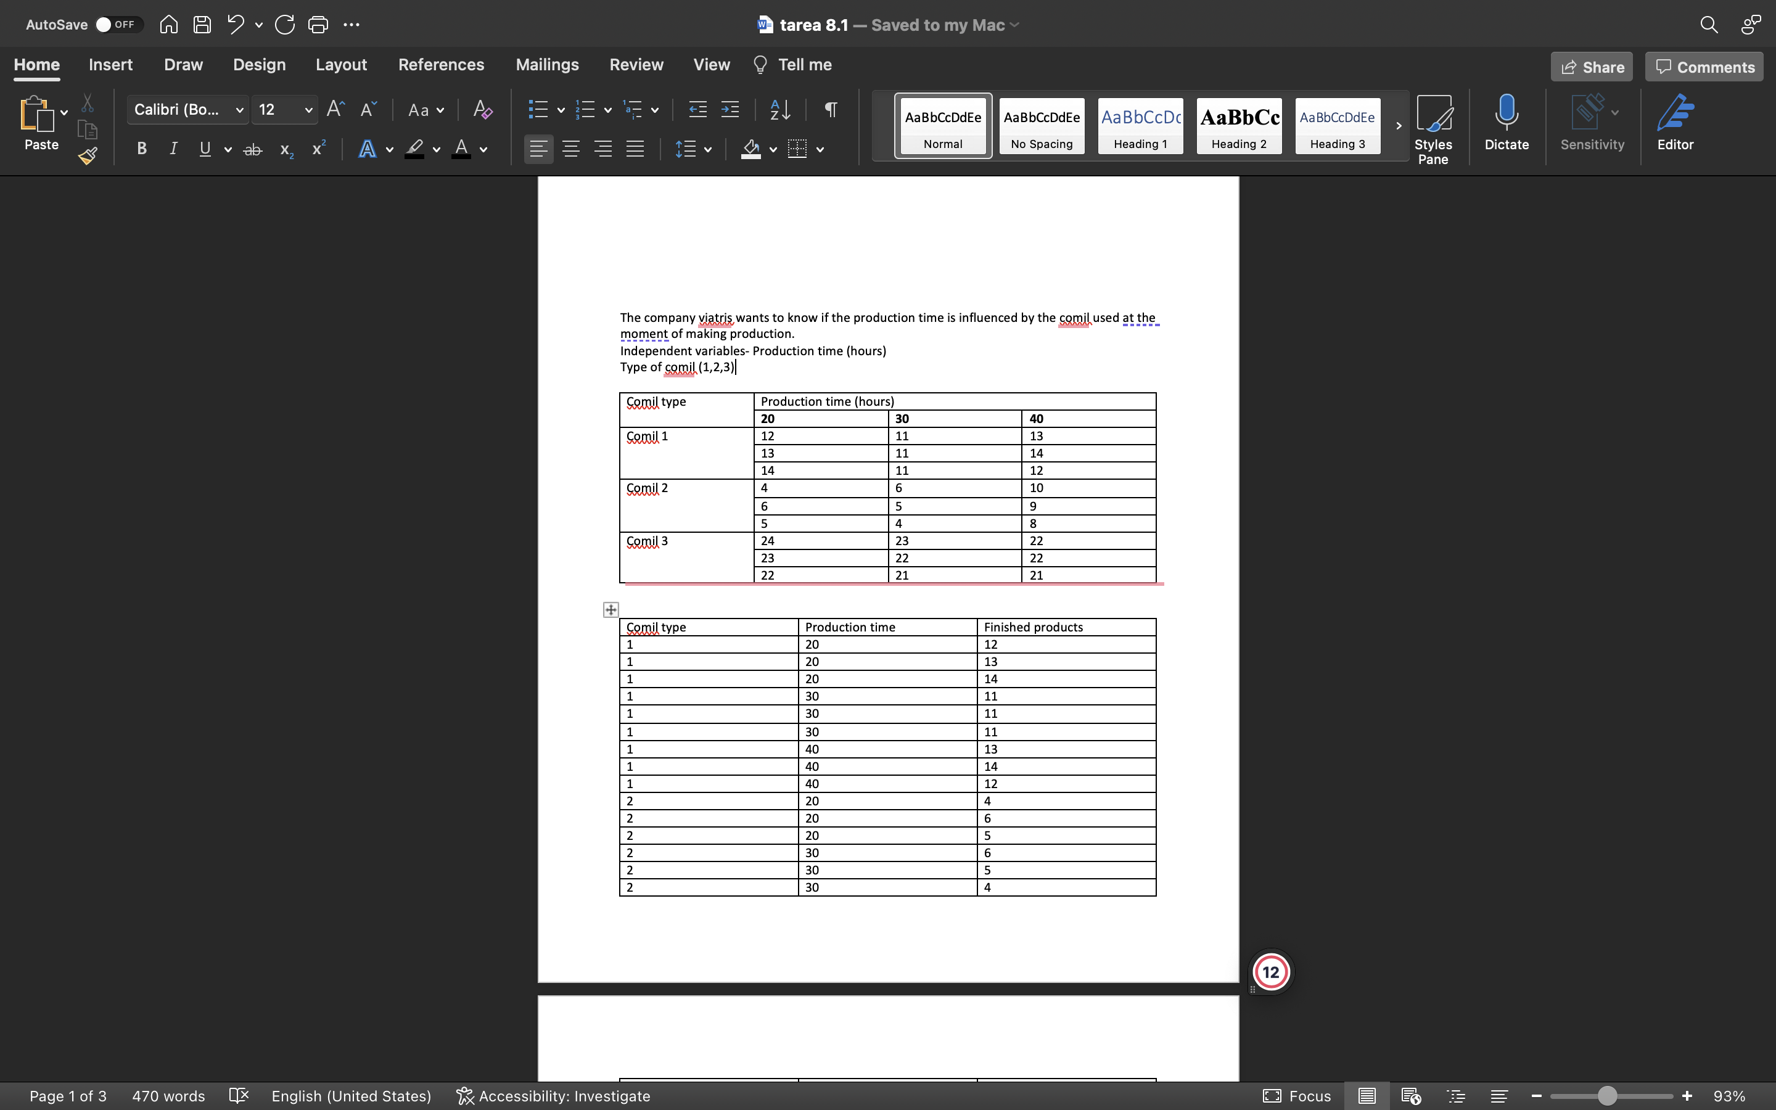This screenshot has height=1110, width=1776.
Task: Open the font name dropdown
Action: click(239, 110)
